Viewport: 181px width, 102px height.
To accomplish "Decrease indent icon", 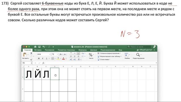I will click(x=71, y=59).
